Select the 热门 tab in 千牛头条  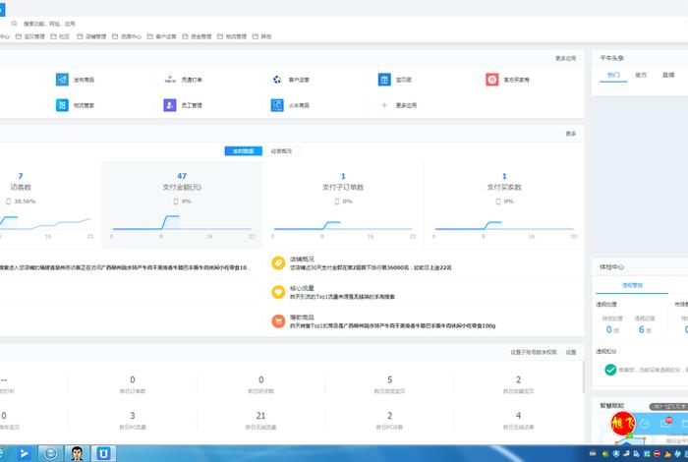pos(613,76)
